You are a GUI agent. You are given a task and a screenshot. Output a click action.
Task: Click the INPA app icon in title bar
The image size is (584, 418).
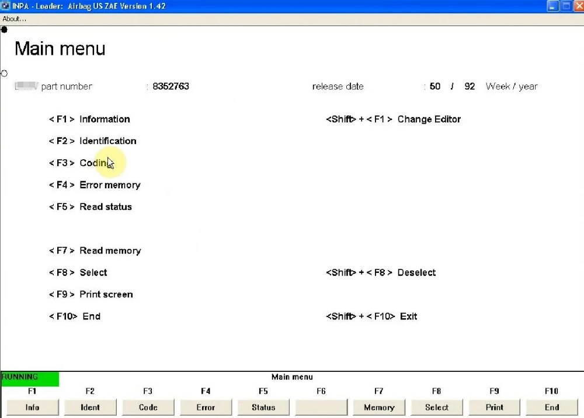[5, 6]
